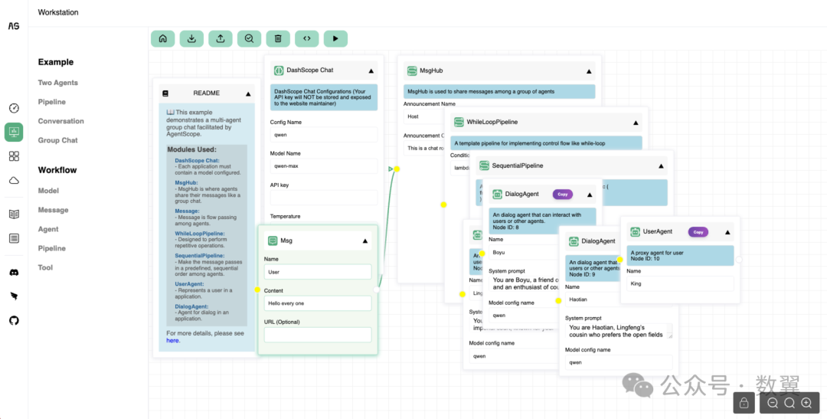Expand the Message workflow category
The height and width of the screenshot is (419, 827).
click(54, 210)
